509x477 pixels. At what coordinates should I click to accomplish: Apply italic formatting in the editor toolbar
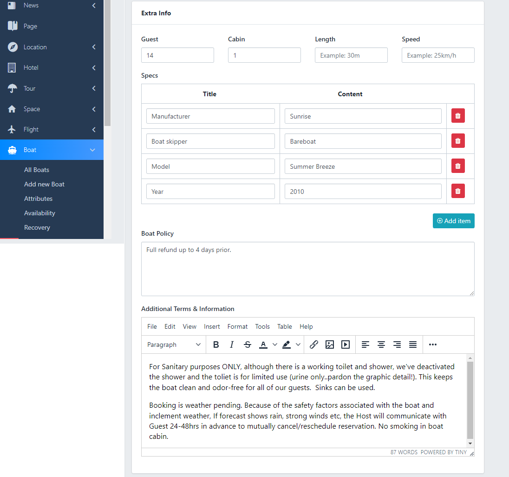[x=232, y=344]
